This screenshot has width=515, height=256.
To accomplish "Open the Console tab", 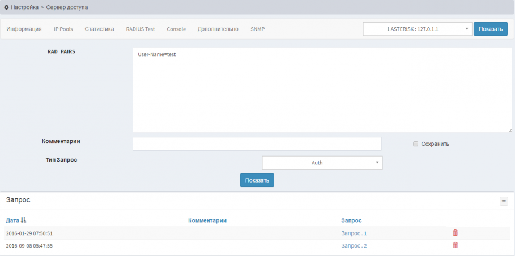I will coord(176,29).
